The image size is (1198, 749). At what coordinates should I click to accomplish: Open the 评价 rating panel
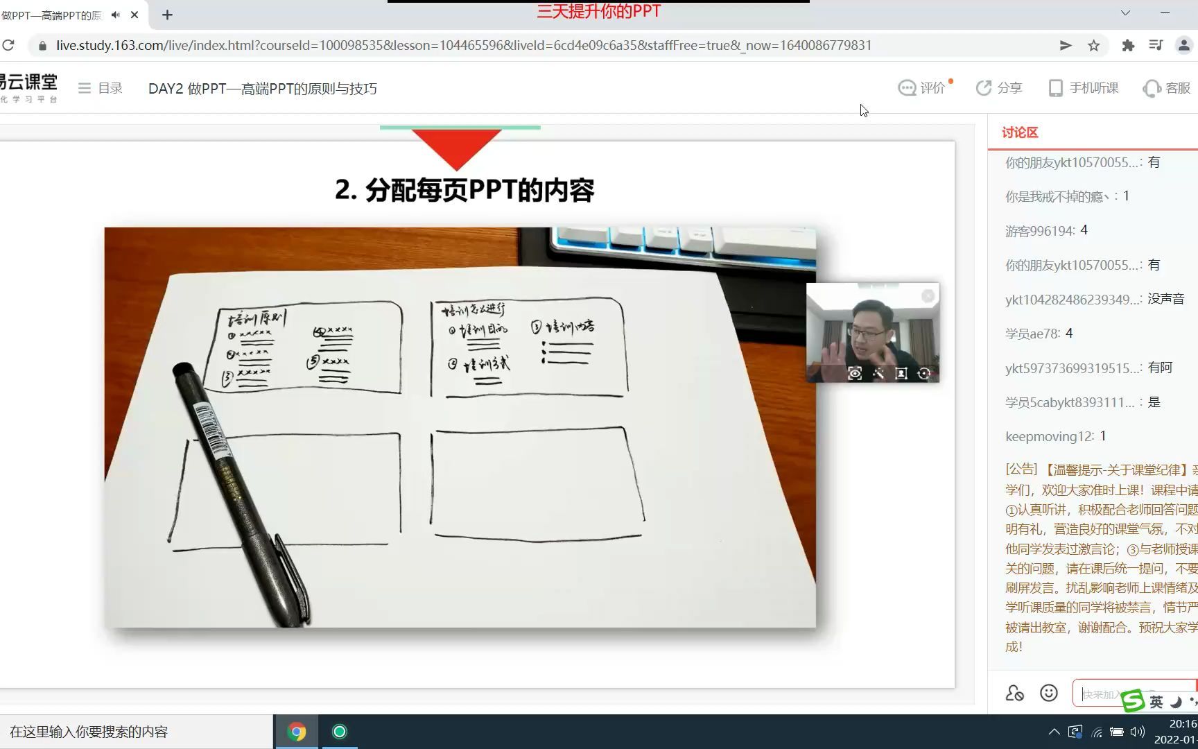[x=925, y=87]
